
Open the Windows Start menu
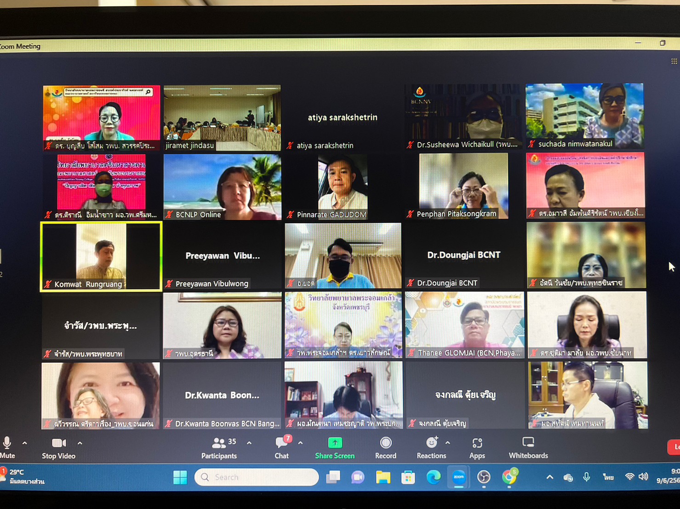click(x=180, y=477)
